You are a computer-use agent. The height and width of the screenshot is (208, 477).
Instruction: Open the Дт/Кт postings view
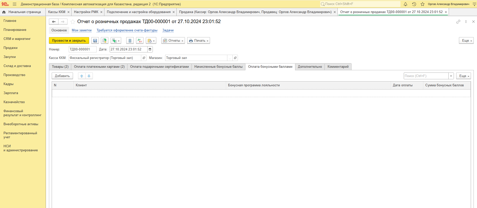(x=140, y=41)
